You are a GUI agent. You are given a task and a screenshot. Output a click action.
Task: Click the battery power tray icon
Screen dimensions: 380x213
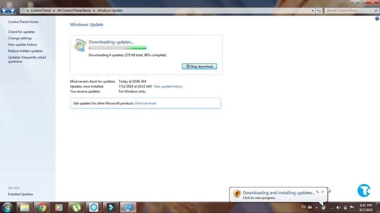coord(346,208)
